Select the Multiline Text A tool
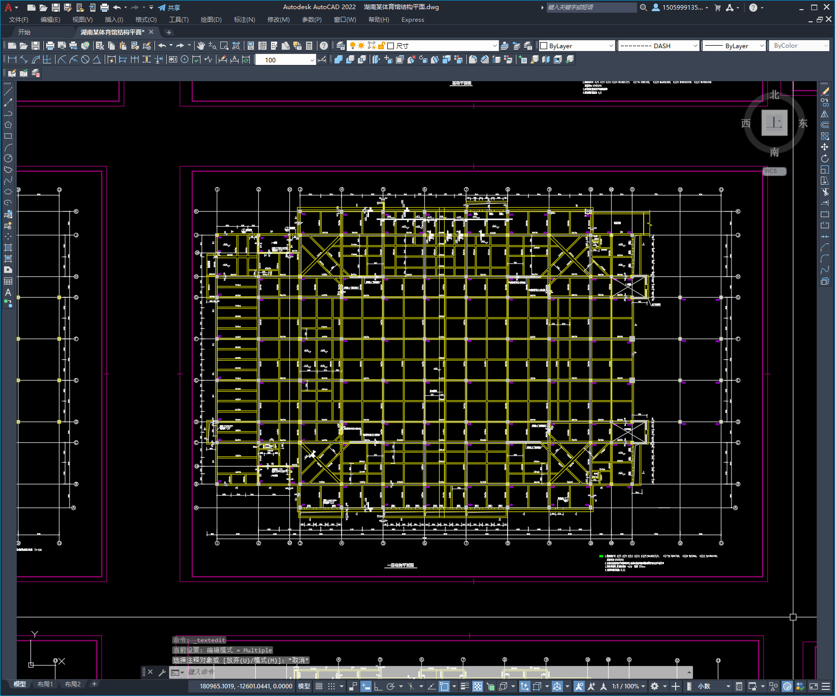This screenshot has height=696, width=835. pos(8,292)
